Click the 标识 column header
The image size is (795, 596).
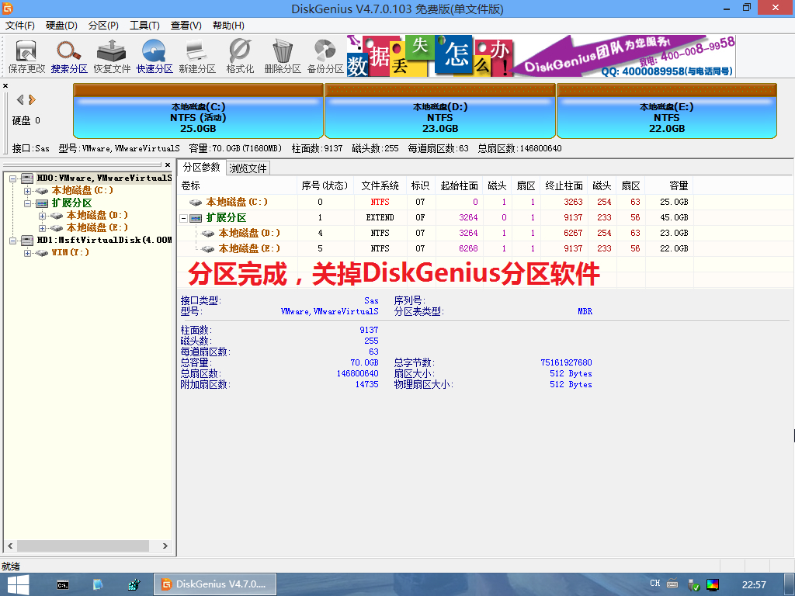[420, 185]
